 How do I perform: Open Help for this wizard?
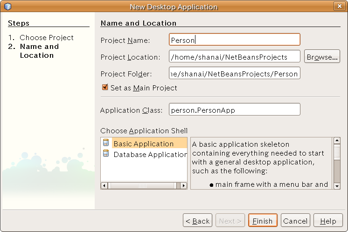[328, 221]
